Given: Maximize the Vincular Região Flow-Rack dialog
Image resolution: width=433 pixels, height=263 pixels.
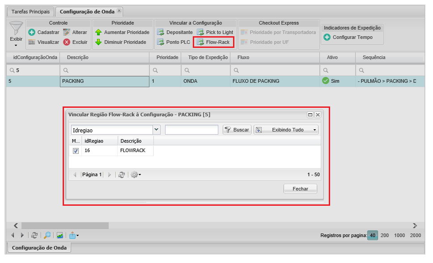Looking at the screenshot, I should (x=310, y=115).
